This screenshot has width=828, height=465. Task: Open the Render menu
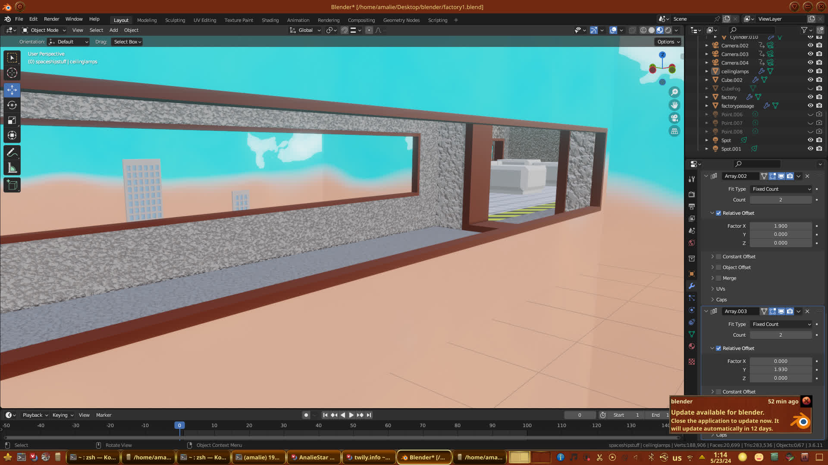coord(51,19)
